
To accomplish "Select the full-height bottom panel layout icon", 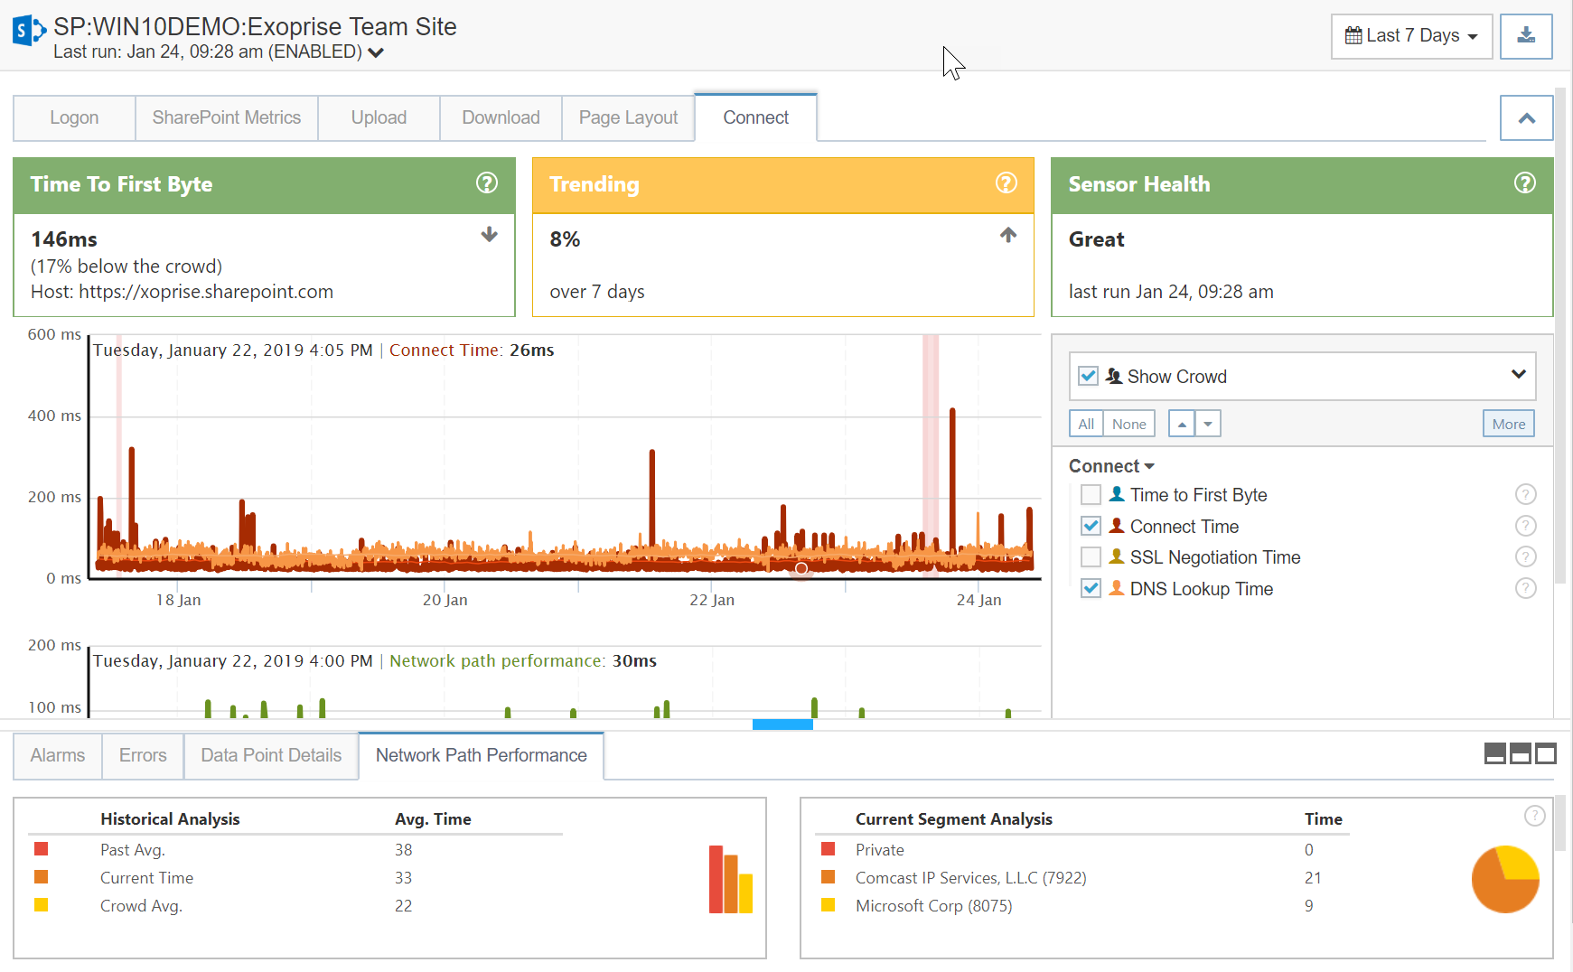I will 1546,753.
